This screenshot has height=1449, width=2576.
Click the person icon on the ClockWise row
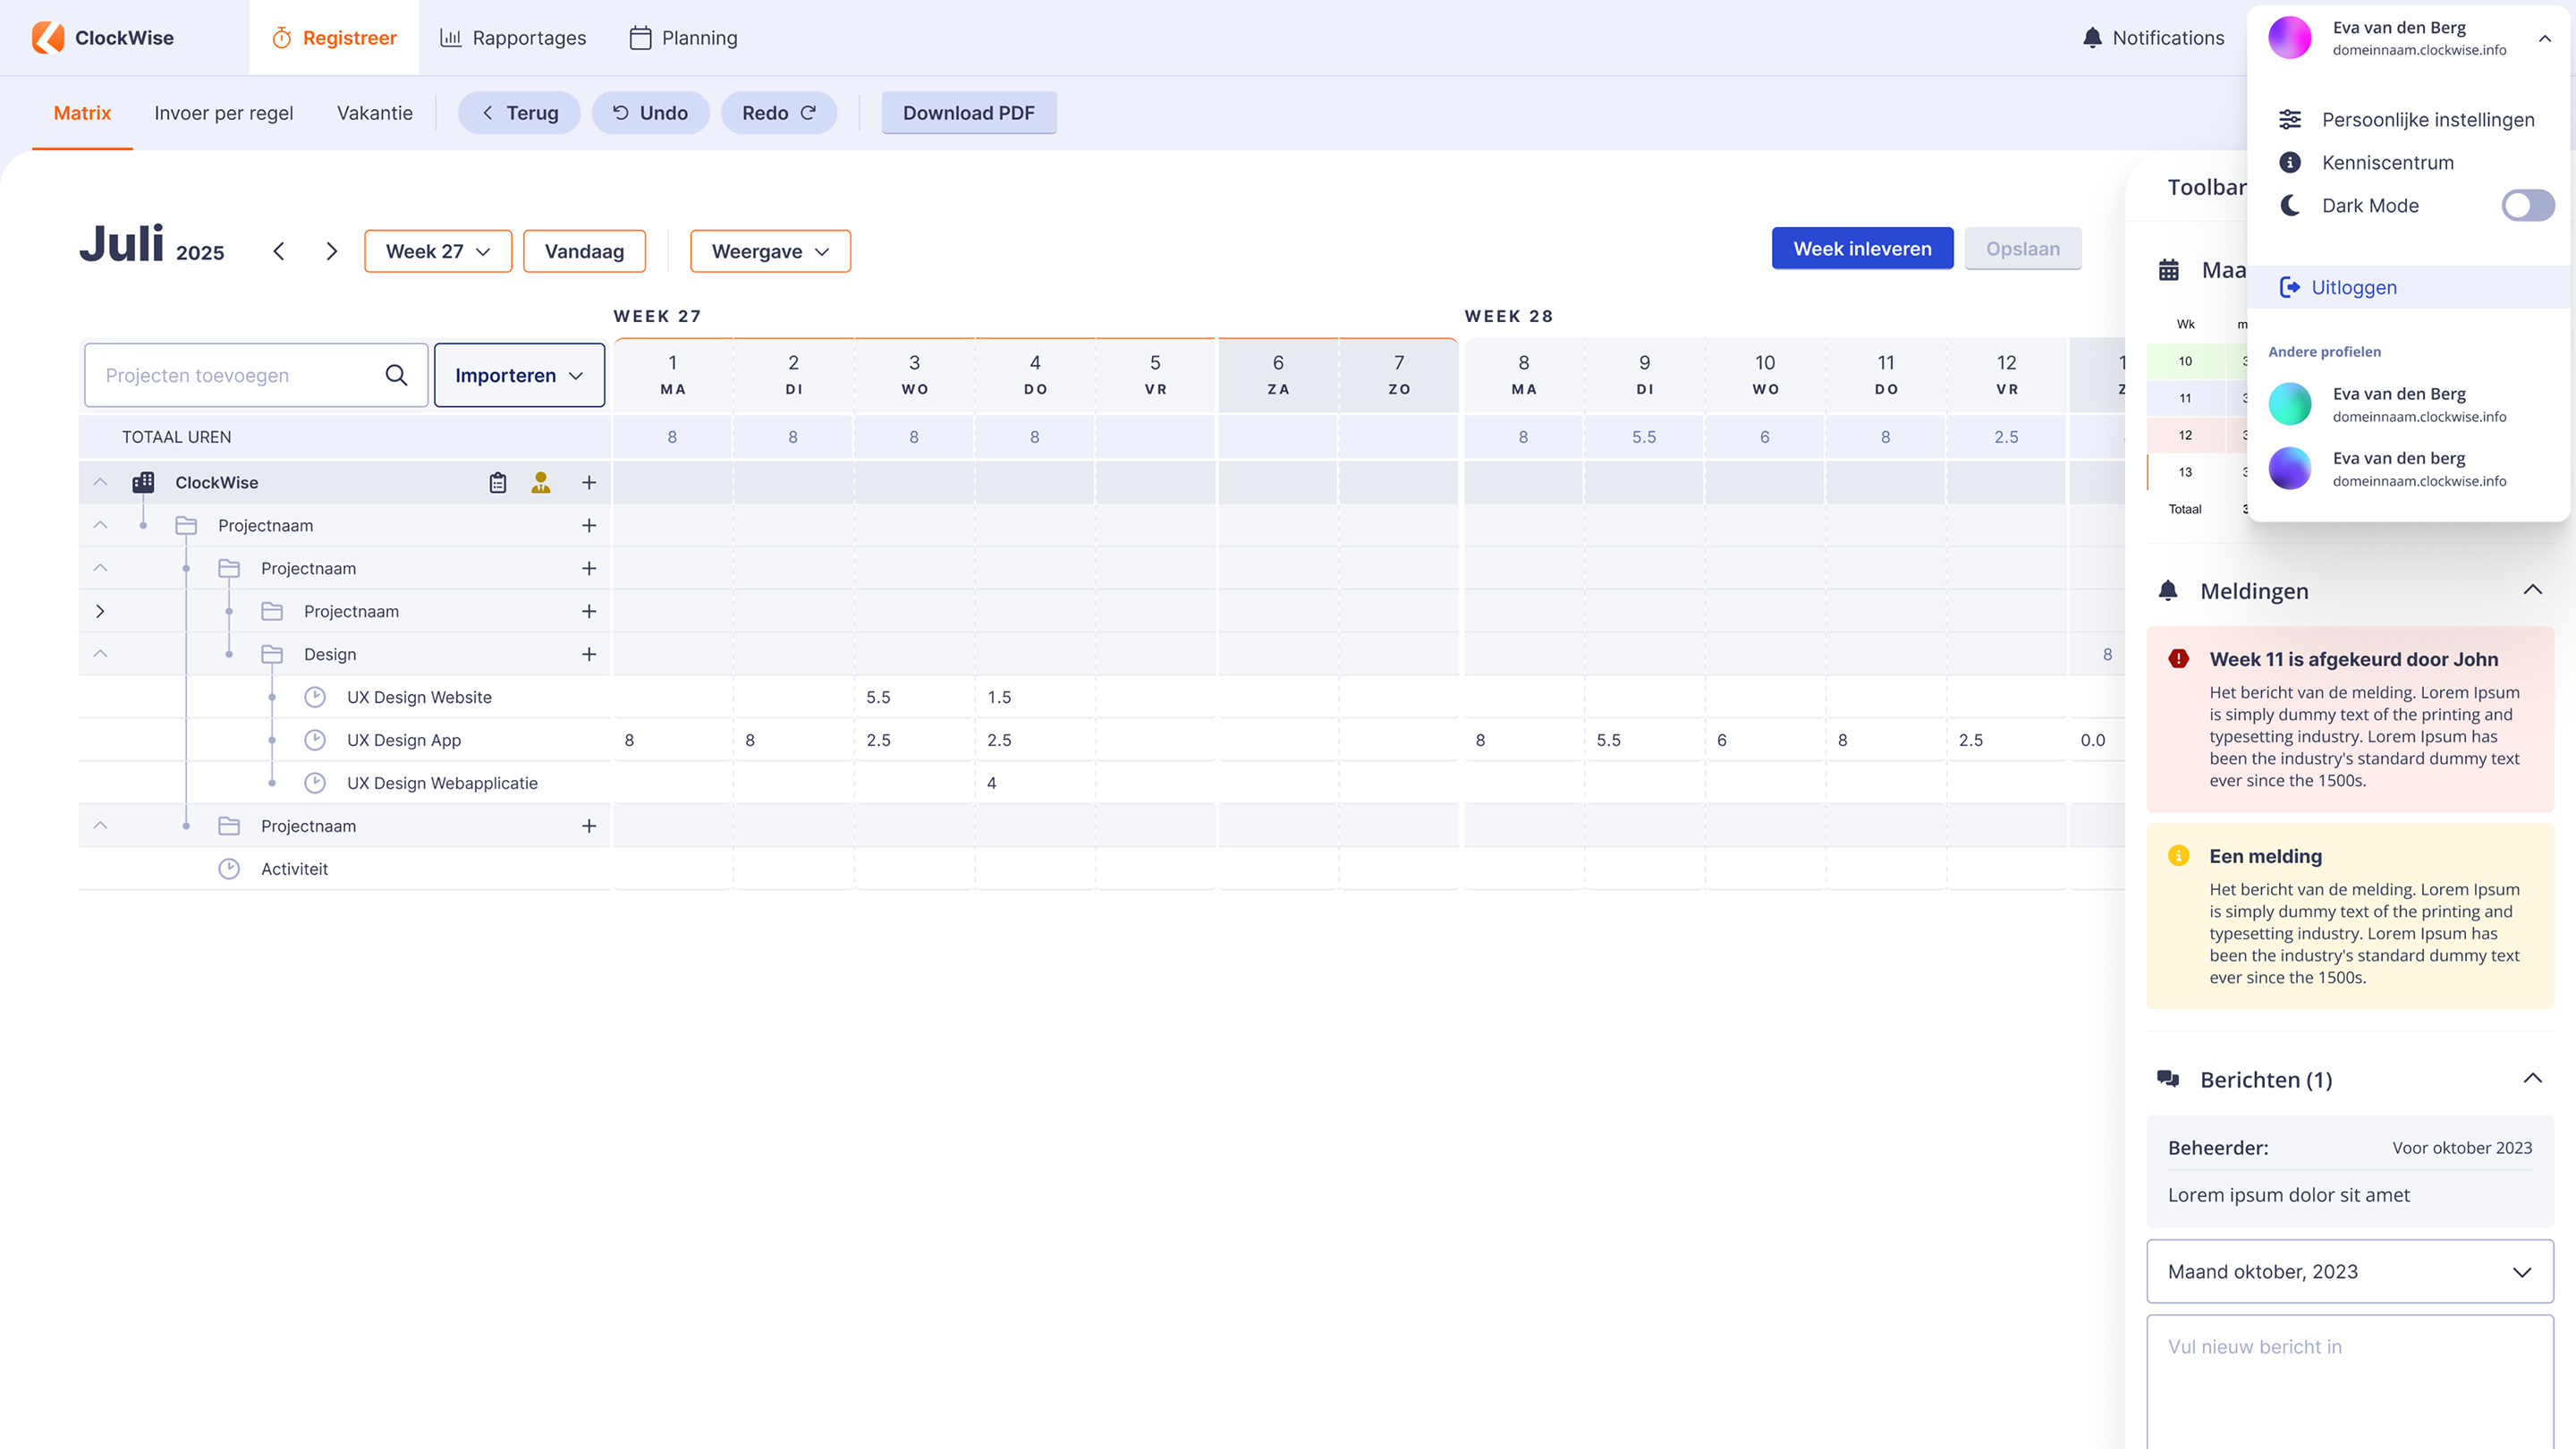point(540,482)
